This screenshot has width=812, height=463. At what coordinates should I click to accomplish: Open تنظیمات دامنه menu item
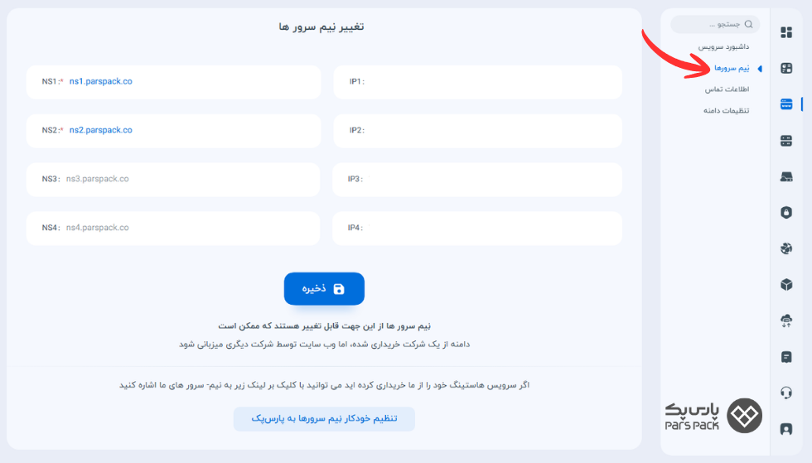[726, 111]
